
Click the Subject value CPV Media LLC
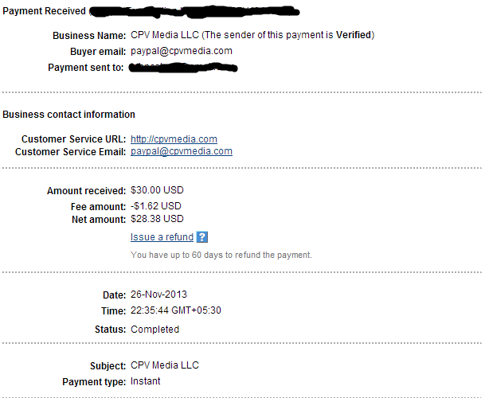coord(165,365)
